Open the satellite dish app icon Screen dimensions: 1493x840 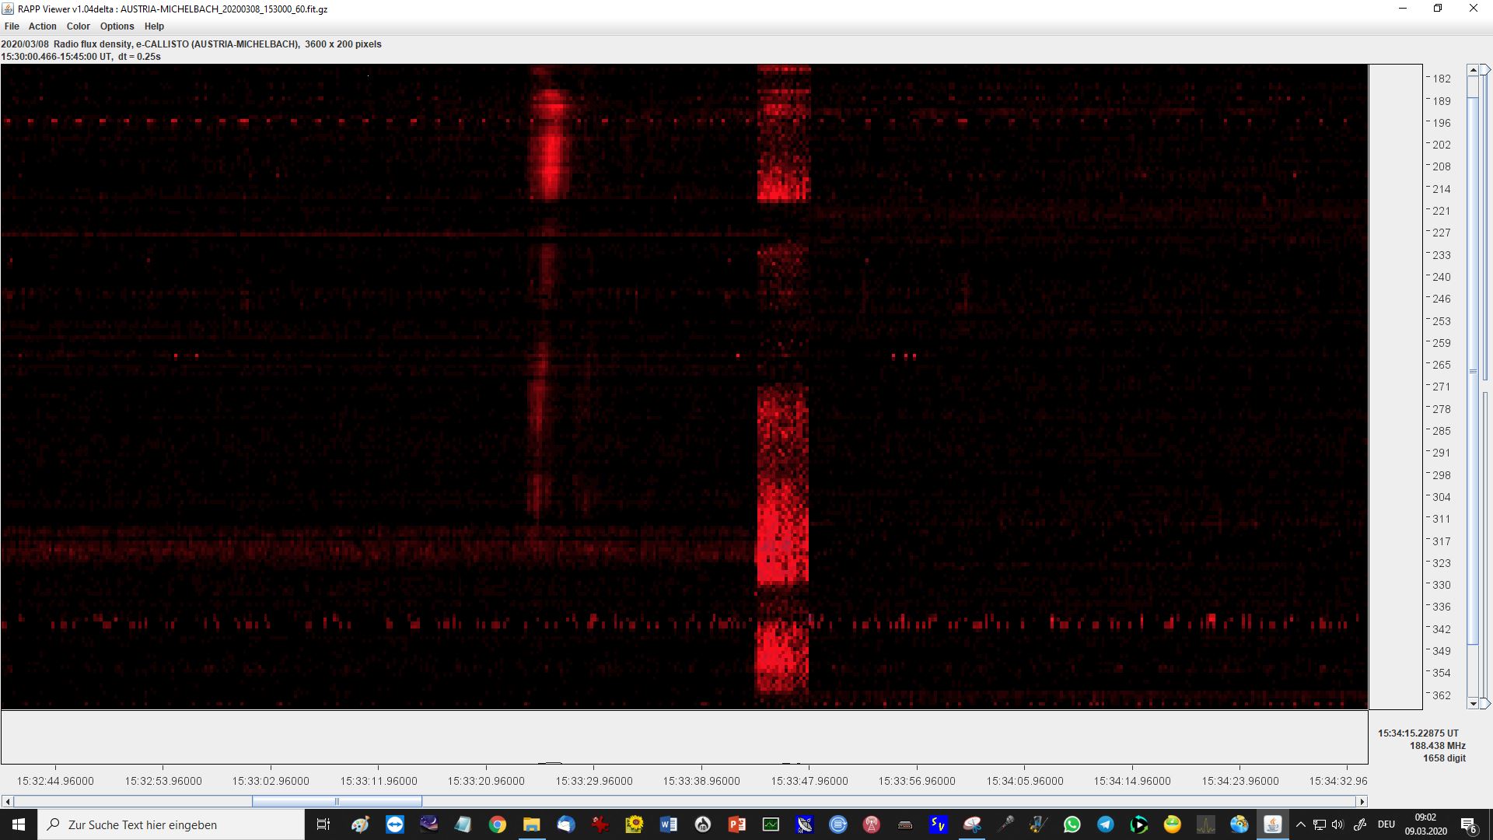(805, 824)
